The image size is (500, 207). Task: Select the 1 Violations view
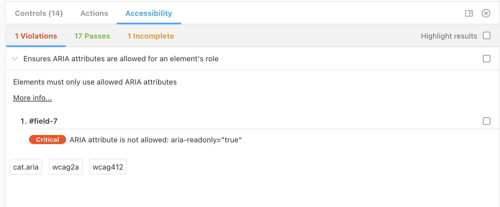coord(36,36)
